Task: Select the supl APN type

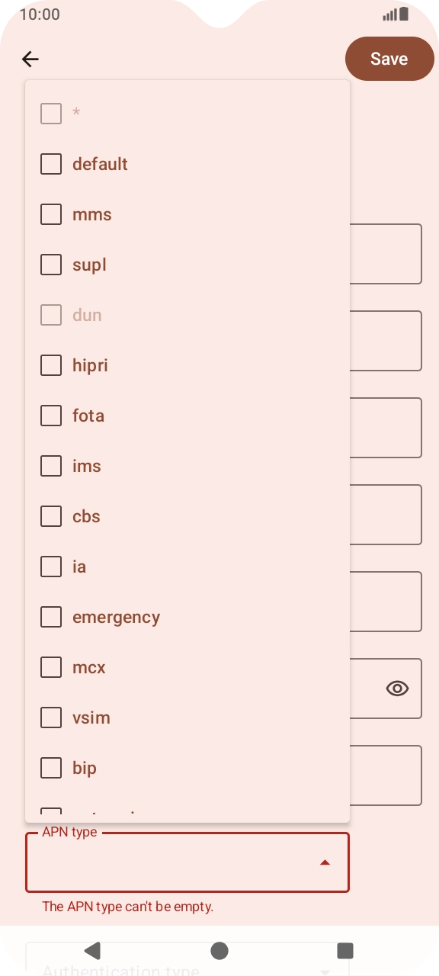Action: pos(50,265)
